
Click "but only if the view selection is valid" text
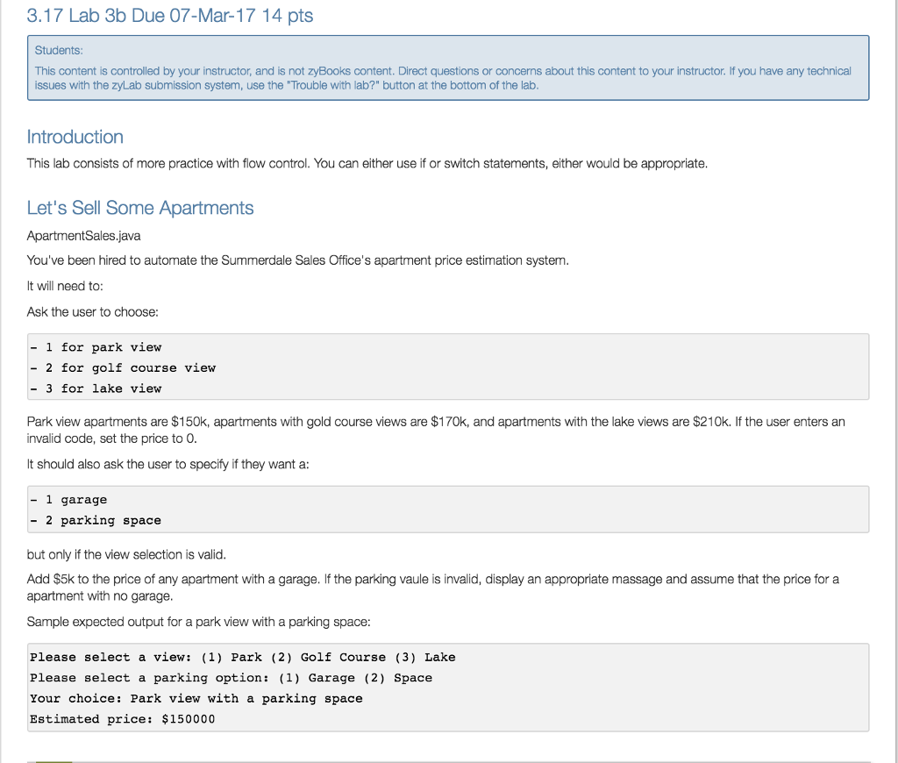click(127, 554)
